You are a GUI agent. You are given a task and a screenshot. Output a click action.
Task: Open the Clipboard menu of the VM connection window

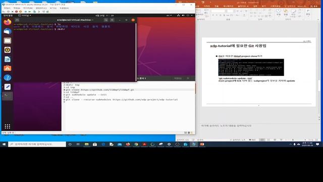[x=41, y=8]
